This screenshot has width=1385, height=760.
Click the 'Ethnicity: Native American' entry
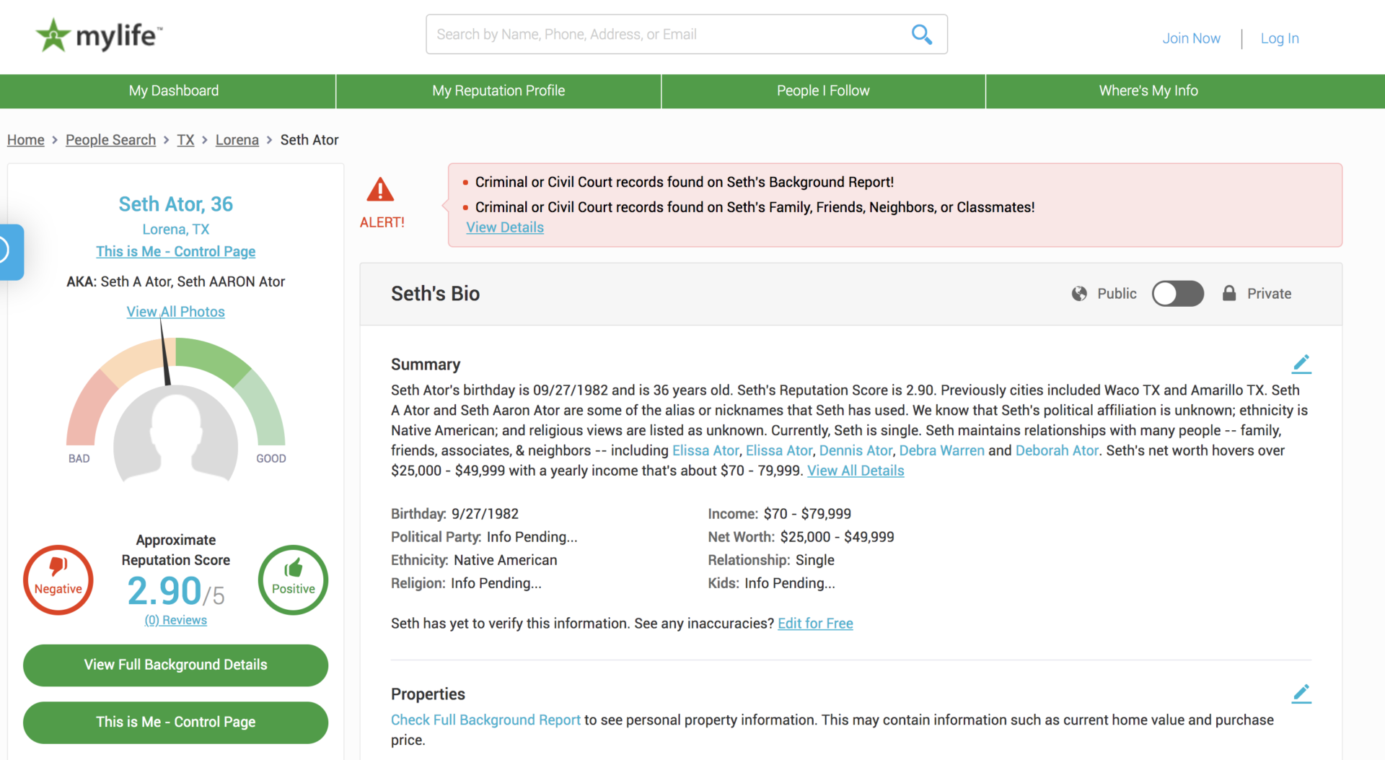[x=474, y=560]
